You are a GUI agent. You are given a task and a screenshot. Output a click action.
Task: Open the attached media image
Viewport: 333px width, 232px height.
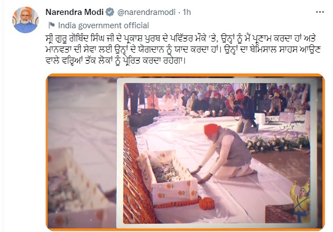pyautogui.click(x=185, y=152)
